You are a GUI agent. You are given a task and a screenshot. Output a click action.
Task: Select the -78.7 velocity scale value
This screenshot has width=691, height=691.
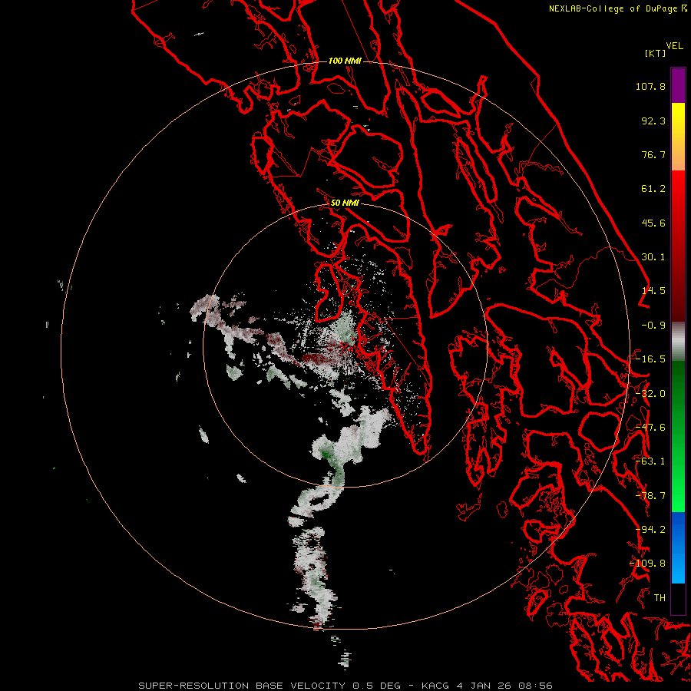click(x=650, y=496)
